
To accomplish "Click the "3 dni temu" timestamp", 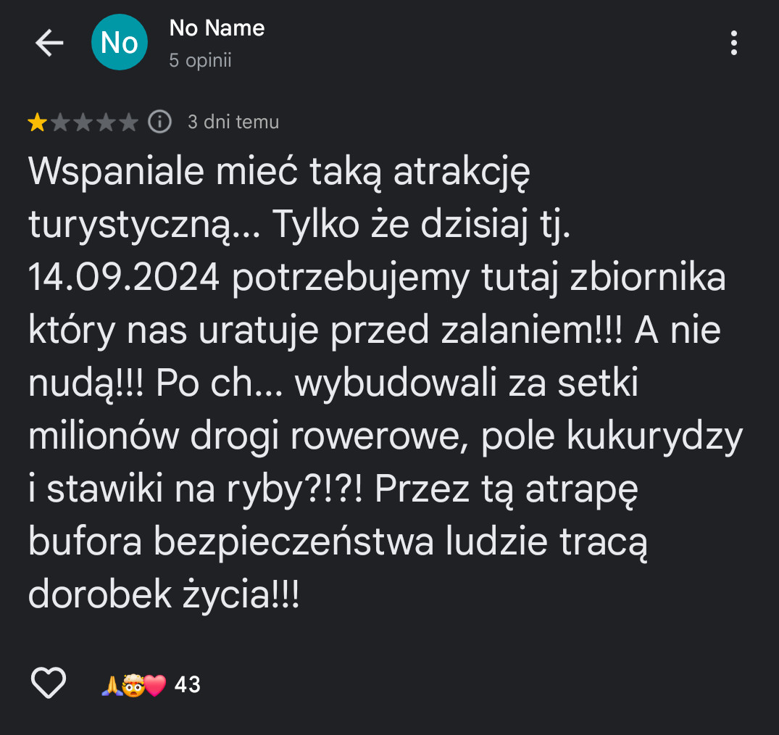I will pos(233,122).
